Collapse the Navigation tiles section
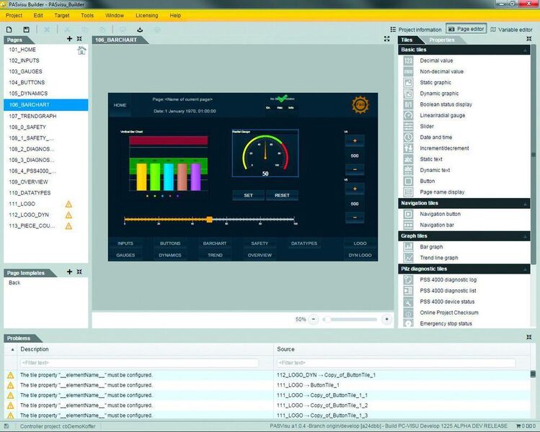This screenshot has height=432, width=540. click(x=525, y=204)
